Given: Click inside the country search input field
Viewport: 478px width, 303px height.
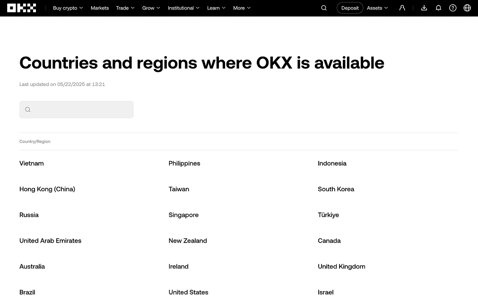Looking at the screenshot, I should 76,109.
